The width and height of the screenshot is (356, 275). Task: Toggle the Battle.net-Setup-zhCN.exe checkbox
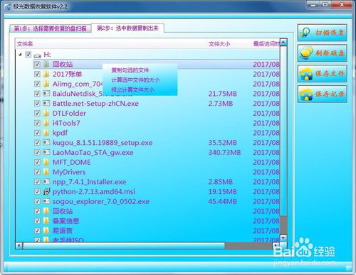(37, 103)
